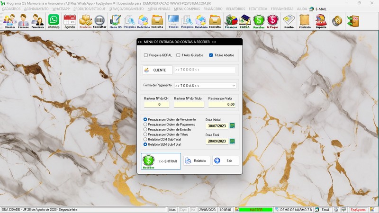The width and height of the screenshot is (379, 213).
Task: Click the FpqSystem link in status bar
Action: 358,210
